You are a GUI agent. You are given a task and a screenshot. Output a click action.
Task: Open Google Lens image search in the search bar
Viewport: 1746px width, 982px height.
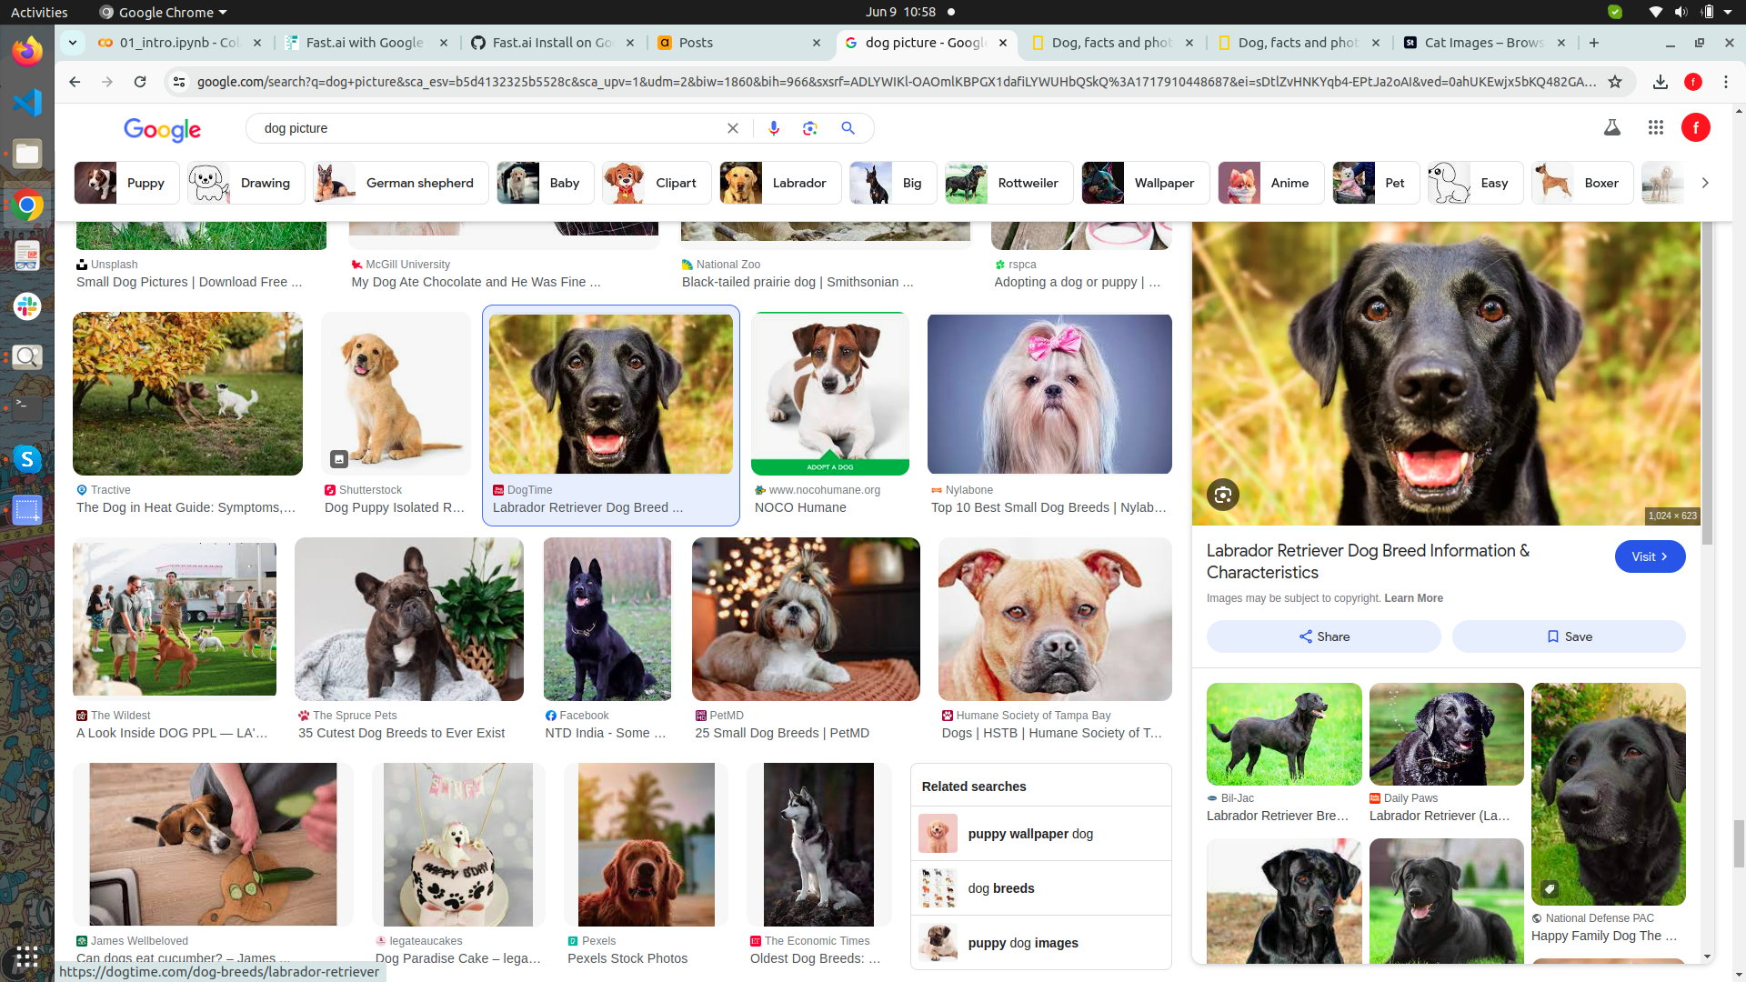pyautogui.click(x=810, y=128)
